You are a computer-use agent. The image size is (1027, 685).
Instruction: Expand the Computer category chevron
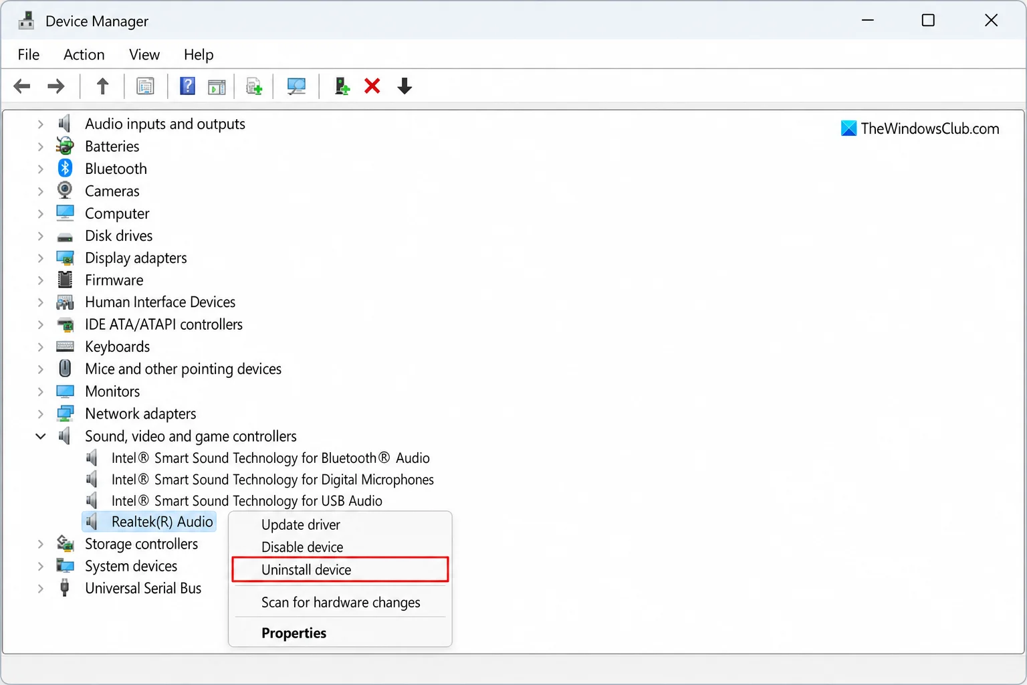41,213
